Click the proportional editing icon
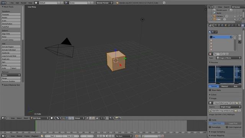 pos(102,118)
